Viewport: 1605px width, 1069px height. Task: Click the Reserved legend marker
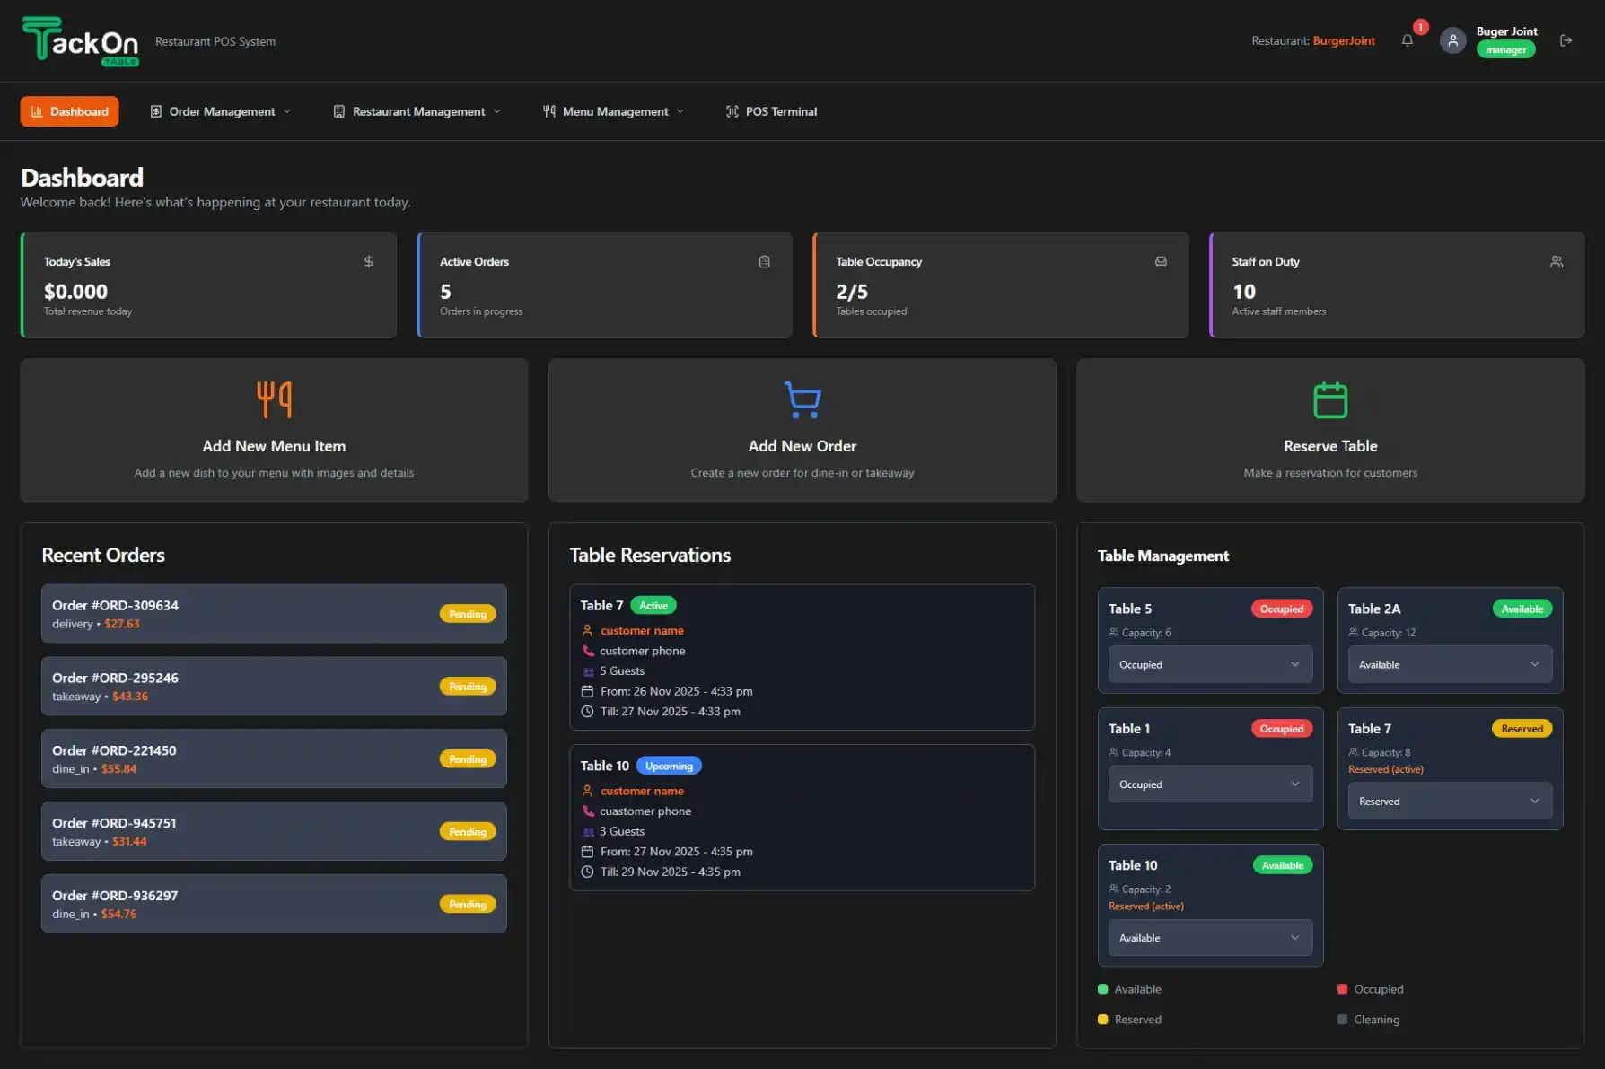(x=1102, y=1019)
